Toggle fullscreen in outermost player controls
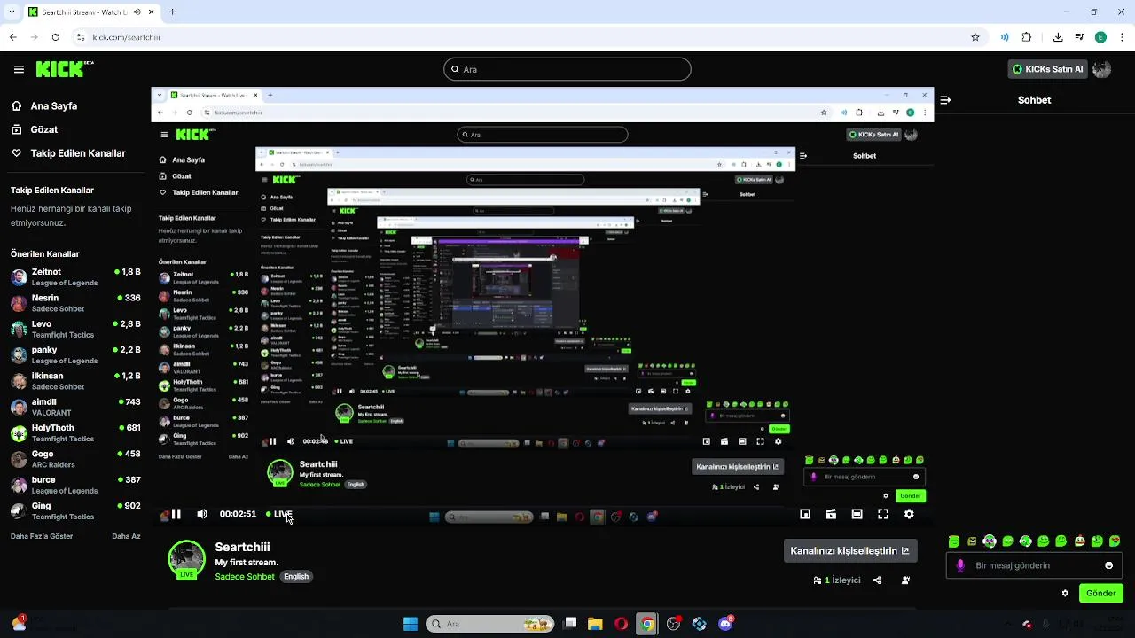 click(x=883, y=514)
